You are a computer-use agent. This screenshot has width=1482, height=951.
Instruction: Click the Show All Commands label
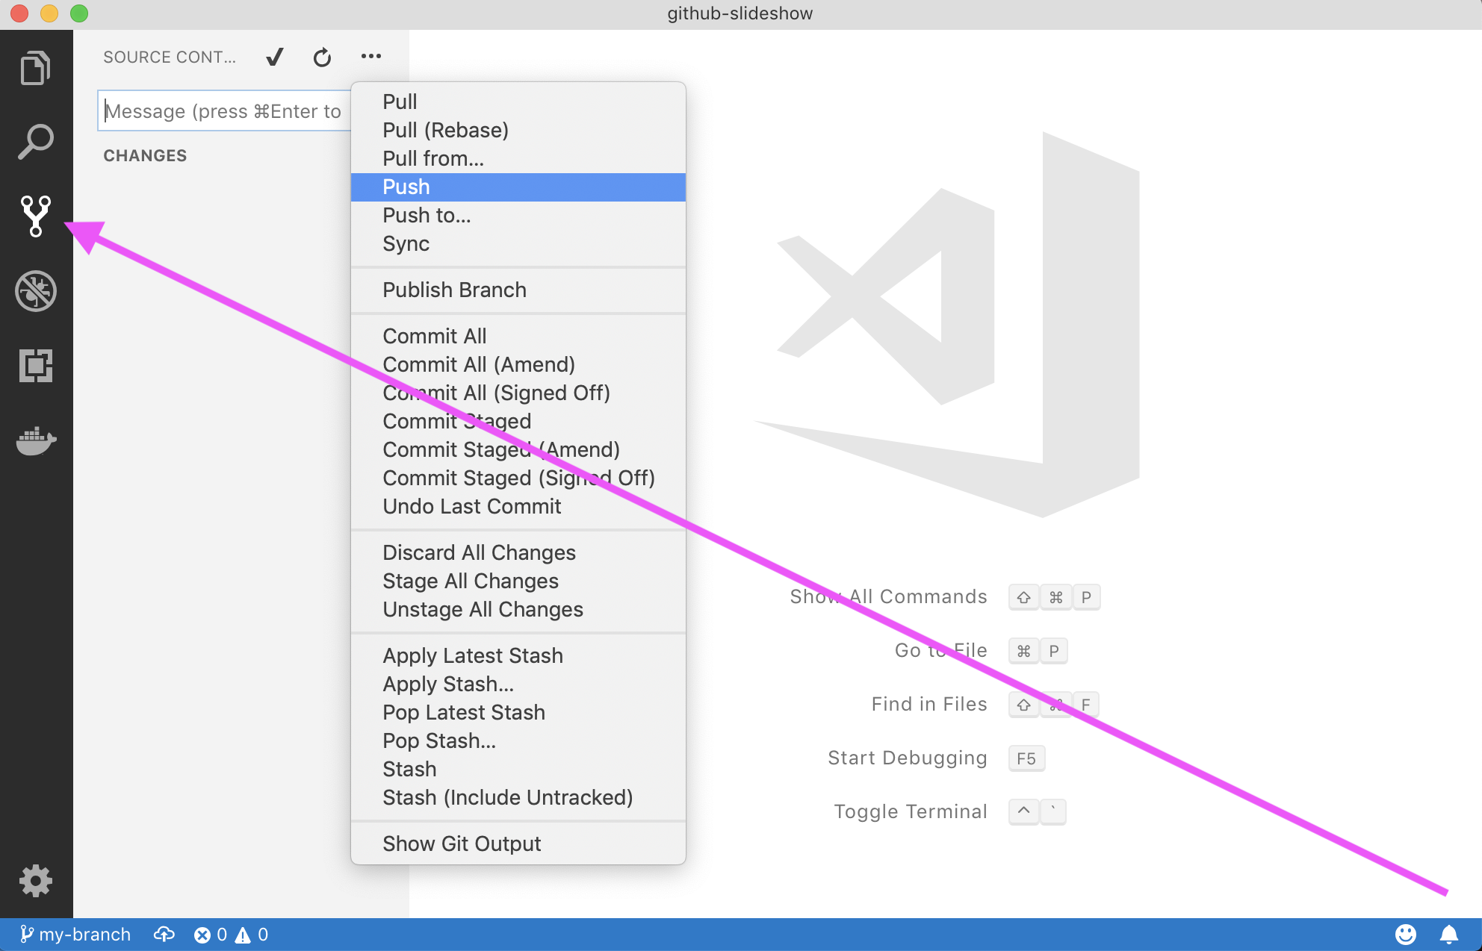tap(888, 596)
